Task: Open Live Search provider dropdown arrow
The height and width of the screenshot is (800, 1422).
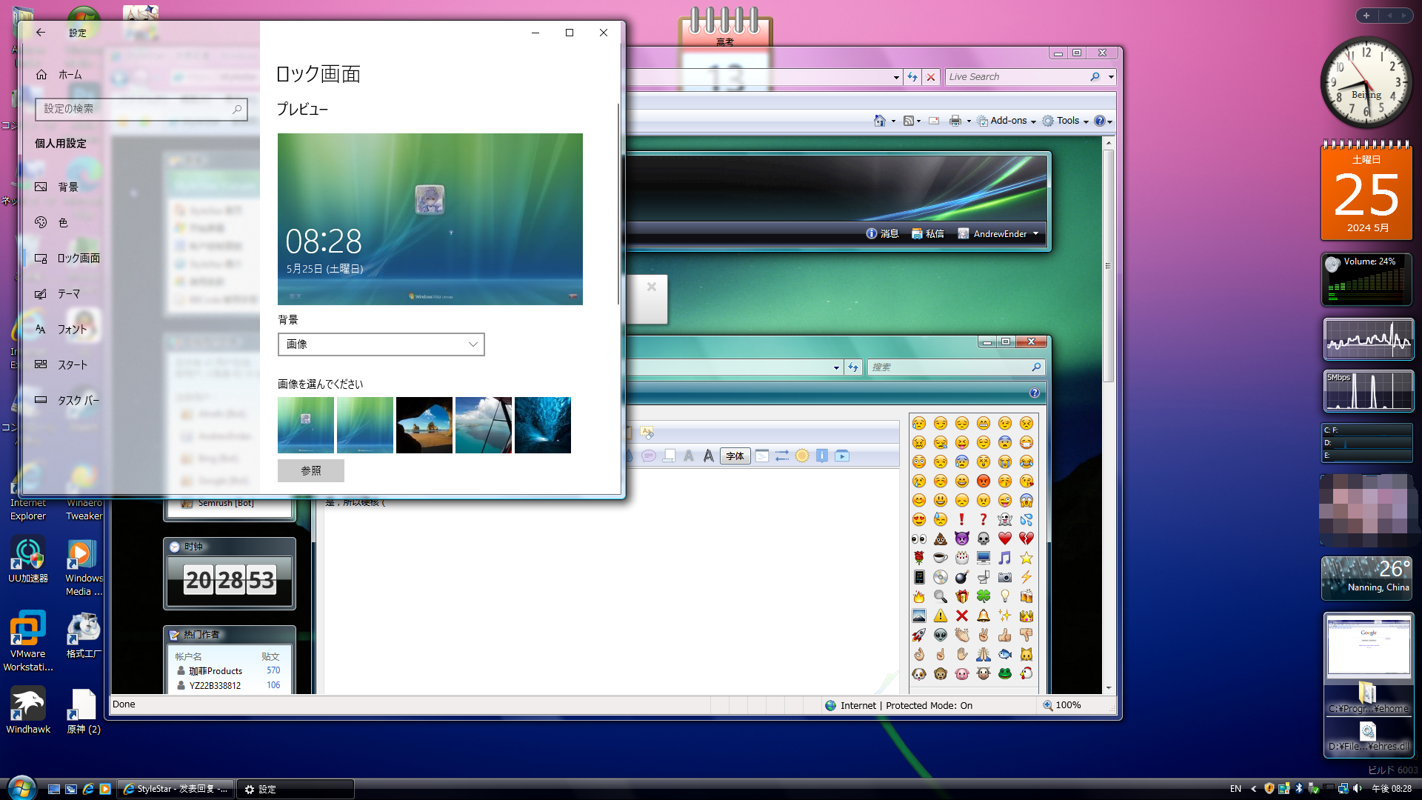Action: coord(1111,77)
